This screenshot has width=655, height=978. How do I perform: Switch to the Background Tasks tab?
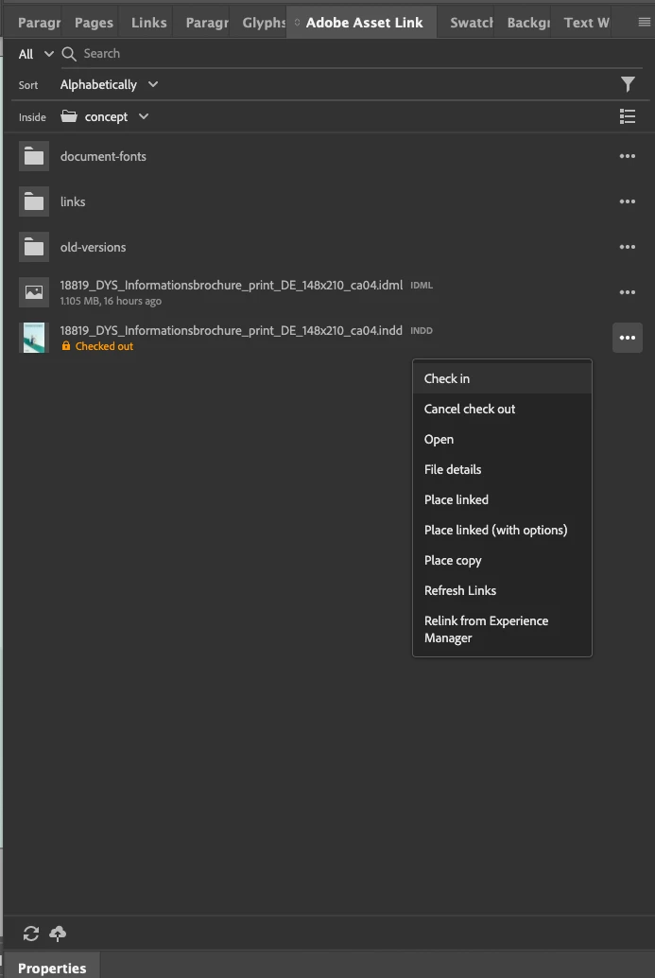[528, 23]
